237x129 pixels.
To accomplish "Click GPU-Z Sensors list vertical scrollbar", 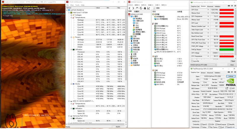I will point(235,33).
